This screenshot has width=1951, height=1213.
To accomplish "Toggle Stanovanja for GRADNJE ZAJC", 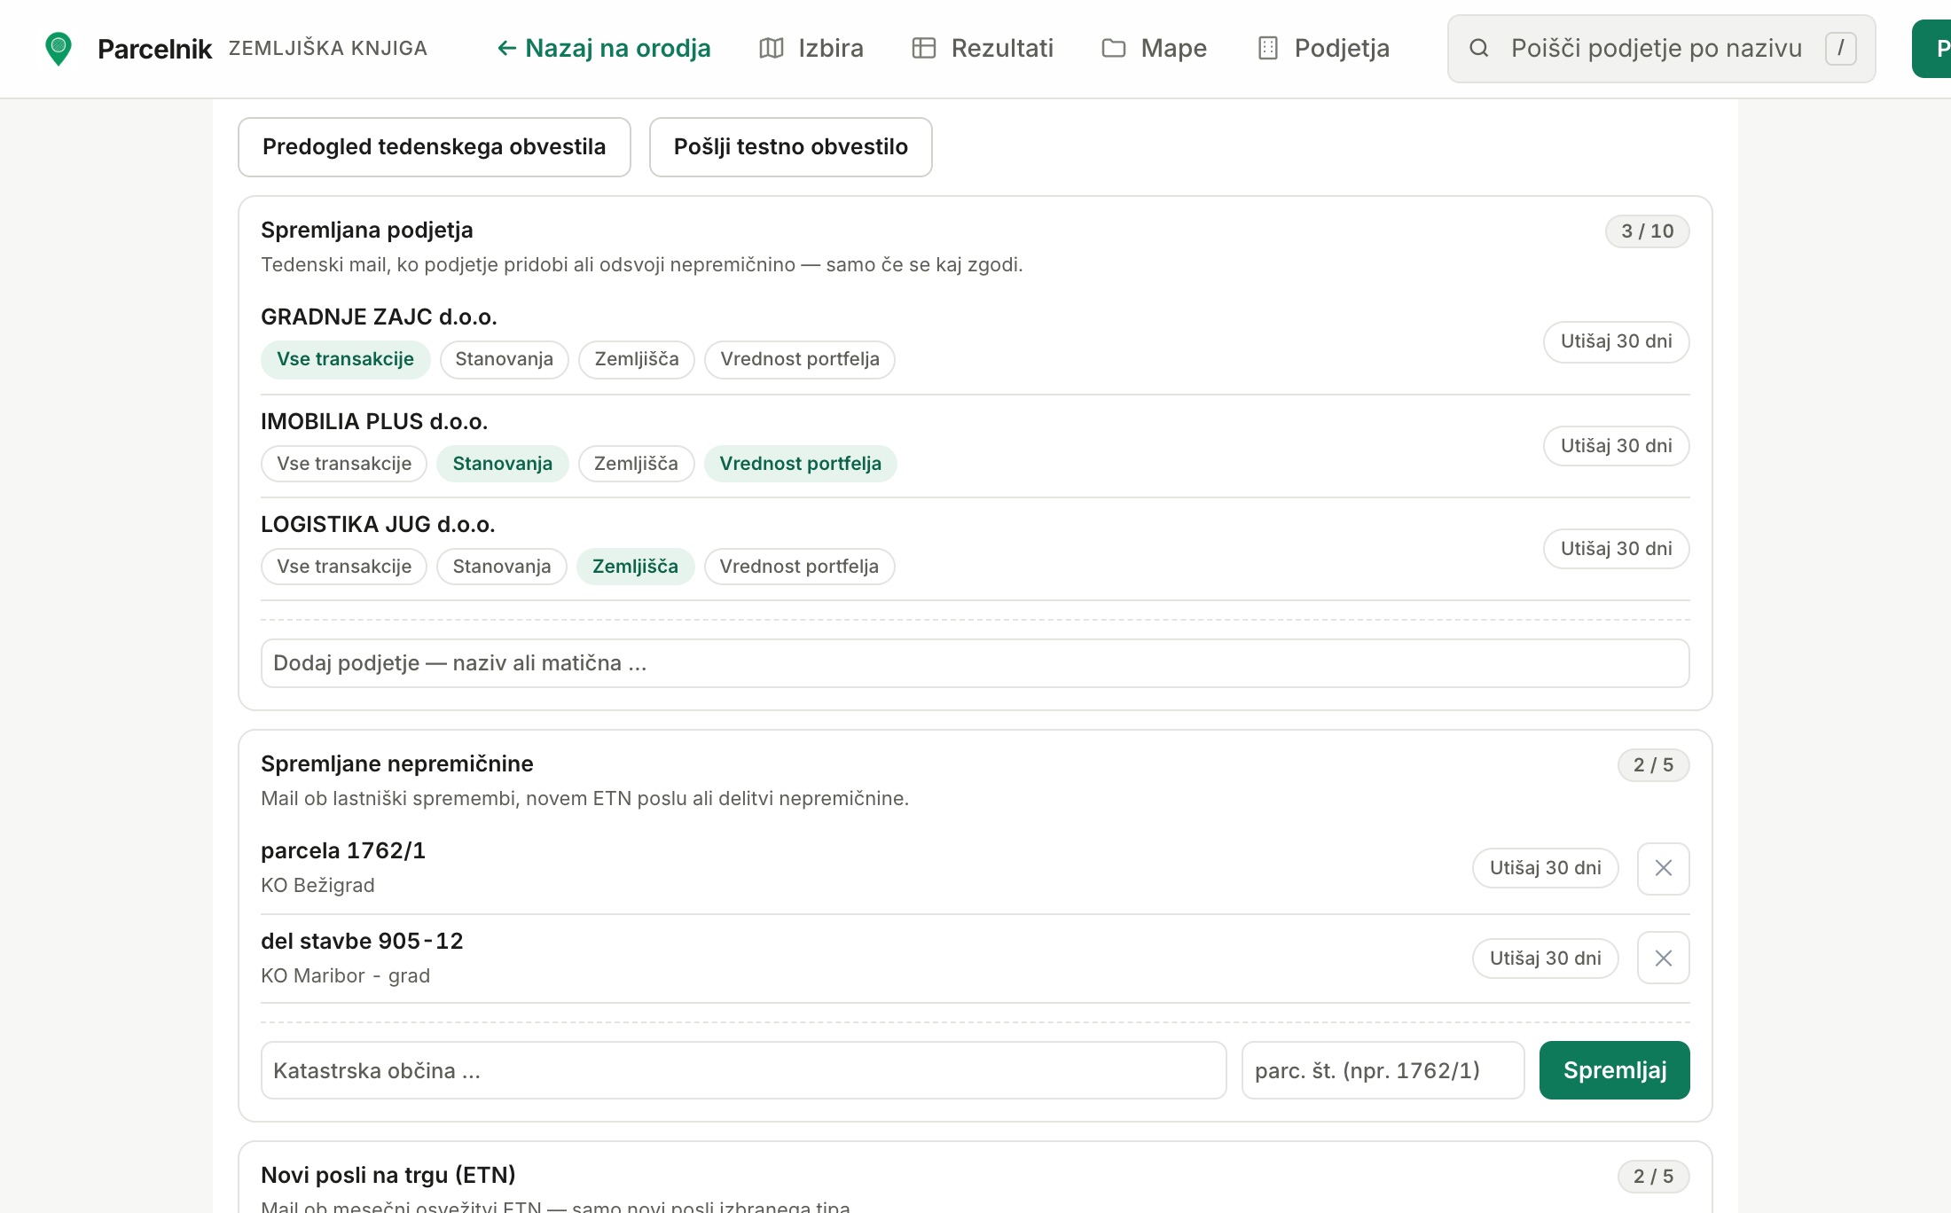I will point(505,359).
